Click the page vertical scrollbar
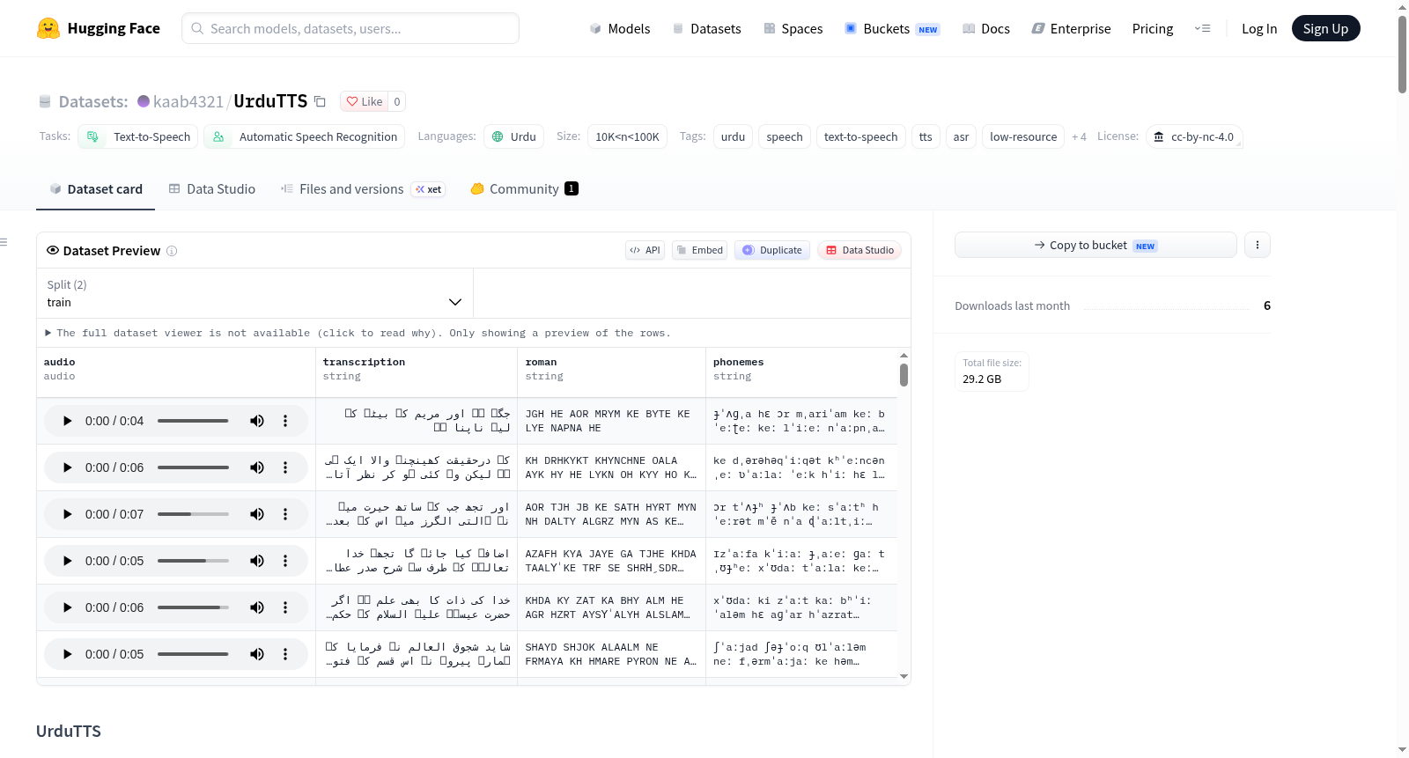 (x=1402, y=53)
